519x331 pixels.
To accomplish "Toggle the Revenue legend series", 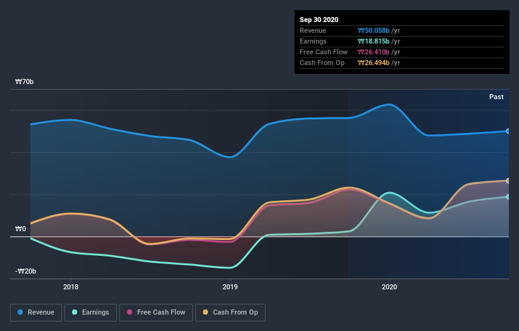I will 36,313.
